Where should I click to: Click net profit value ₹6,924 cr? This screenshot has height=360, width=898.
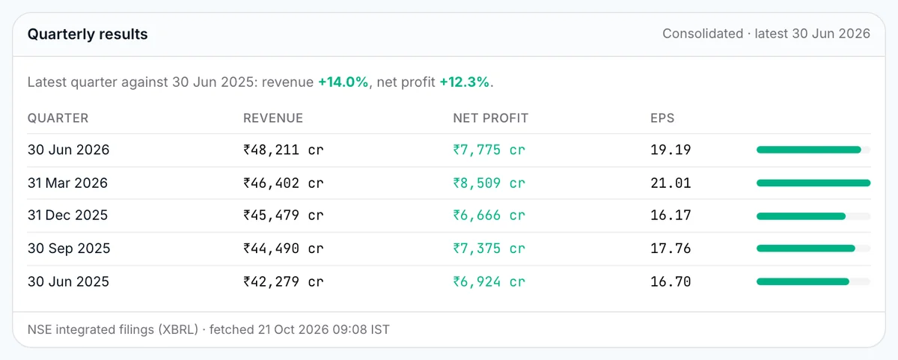point(489,281)
